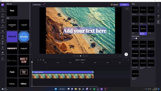This screenshot has width=161, height=91.
Task: Click the Clipchamp logo icon
Action: [x=3, y=5]
